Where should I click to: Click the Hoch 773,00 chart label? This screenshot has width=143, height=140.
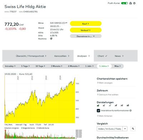pos(35,125)
